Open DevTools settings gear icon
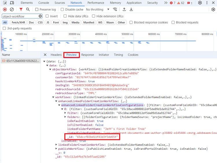Screen dimensions: 217x163 tap(200, 3)
